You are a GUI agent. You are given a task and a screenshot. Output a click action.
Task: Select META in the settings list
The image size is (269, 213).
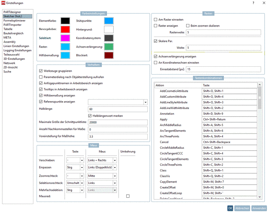tap(7, 38)
